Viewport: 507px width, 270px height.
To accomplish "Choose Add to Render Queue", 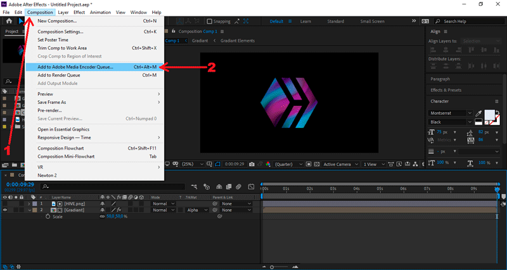I will click(94, 75).
